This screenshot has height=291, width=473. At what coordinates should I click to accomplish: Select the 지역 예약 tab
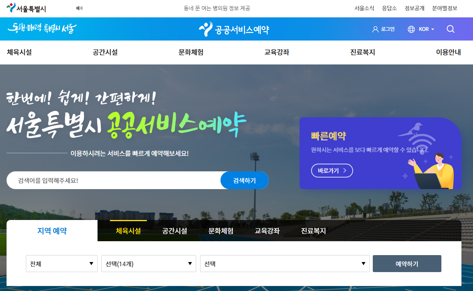pyautogui.click(x=52, y=231)
